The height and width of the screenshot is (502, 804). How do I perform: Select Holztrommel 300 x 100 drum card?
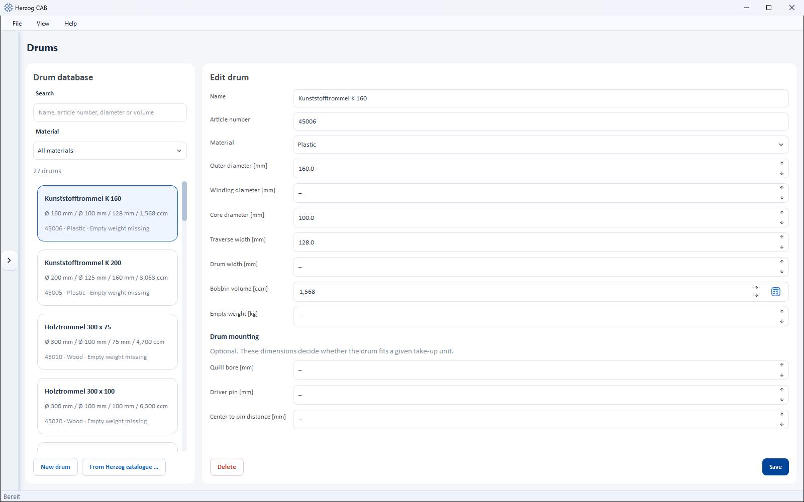pos(108,406)
